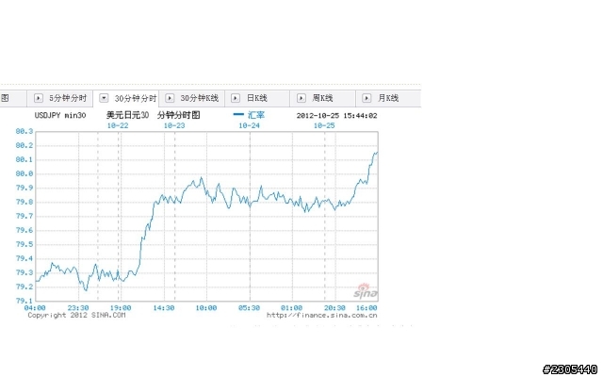Click the 80.3 y-axis value
Screen dimensions: 603x377
point(24,131)
